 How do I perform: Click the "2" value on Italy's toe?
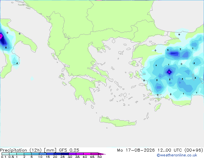(17, 63)
